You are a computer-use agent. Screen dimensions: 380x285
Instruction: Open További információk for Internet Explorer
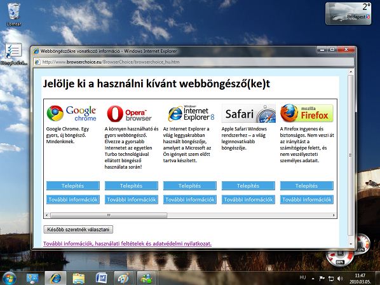[x=190, y=200]
